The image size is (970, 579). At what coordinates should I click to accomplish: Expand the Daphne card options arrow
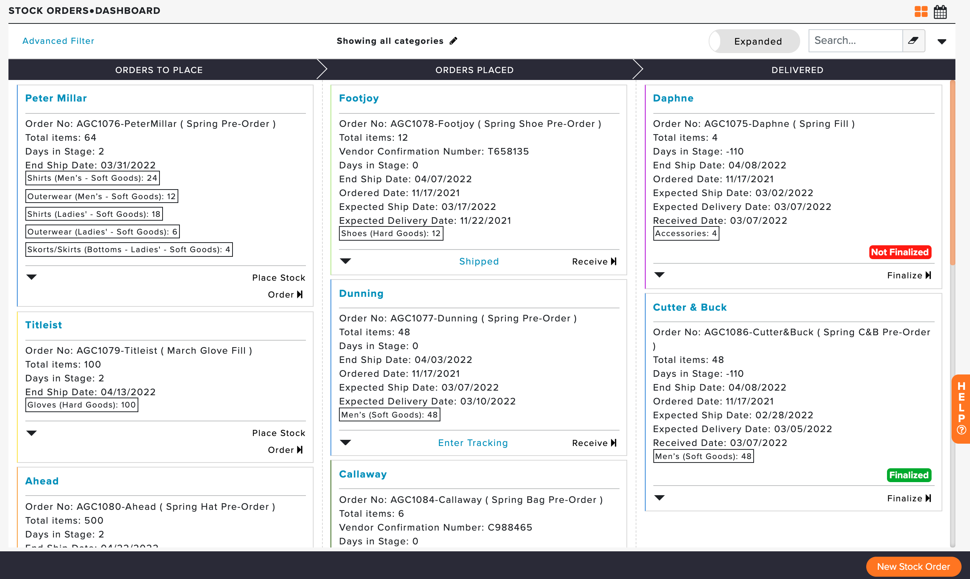point(659,275)
